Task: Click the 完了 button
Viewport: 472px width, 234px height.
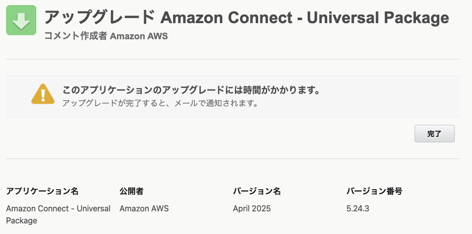Action: [x=434, y=134]
